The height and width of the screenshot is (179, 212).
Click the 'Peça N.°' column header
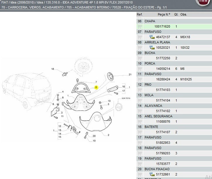point(164,14)
